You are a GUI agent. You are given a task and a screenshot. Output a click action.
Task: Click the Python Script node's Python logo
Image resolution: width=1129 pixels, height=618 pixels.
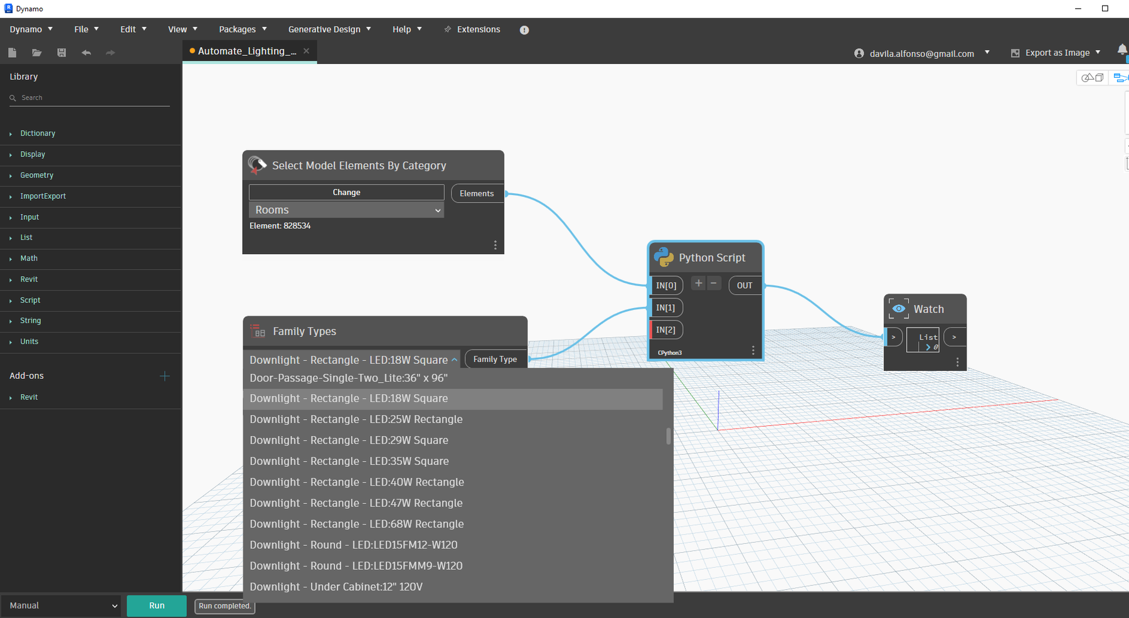664,257
